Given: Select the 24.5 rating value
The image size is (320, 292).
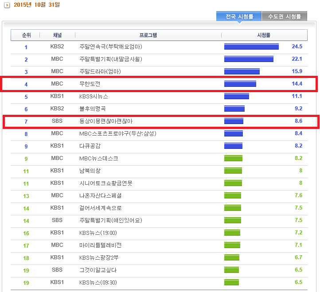Looking at the screenshot, I should pos(297,47).
